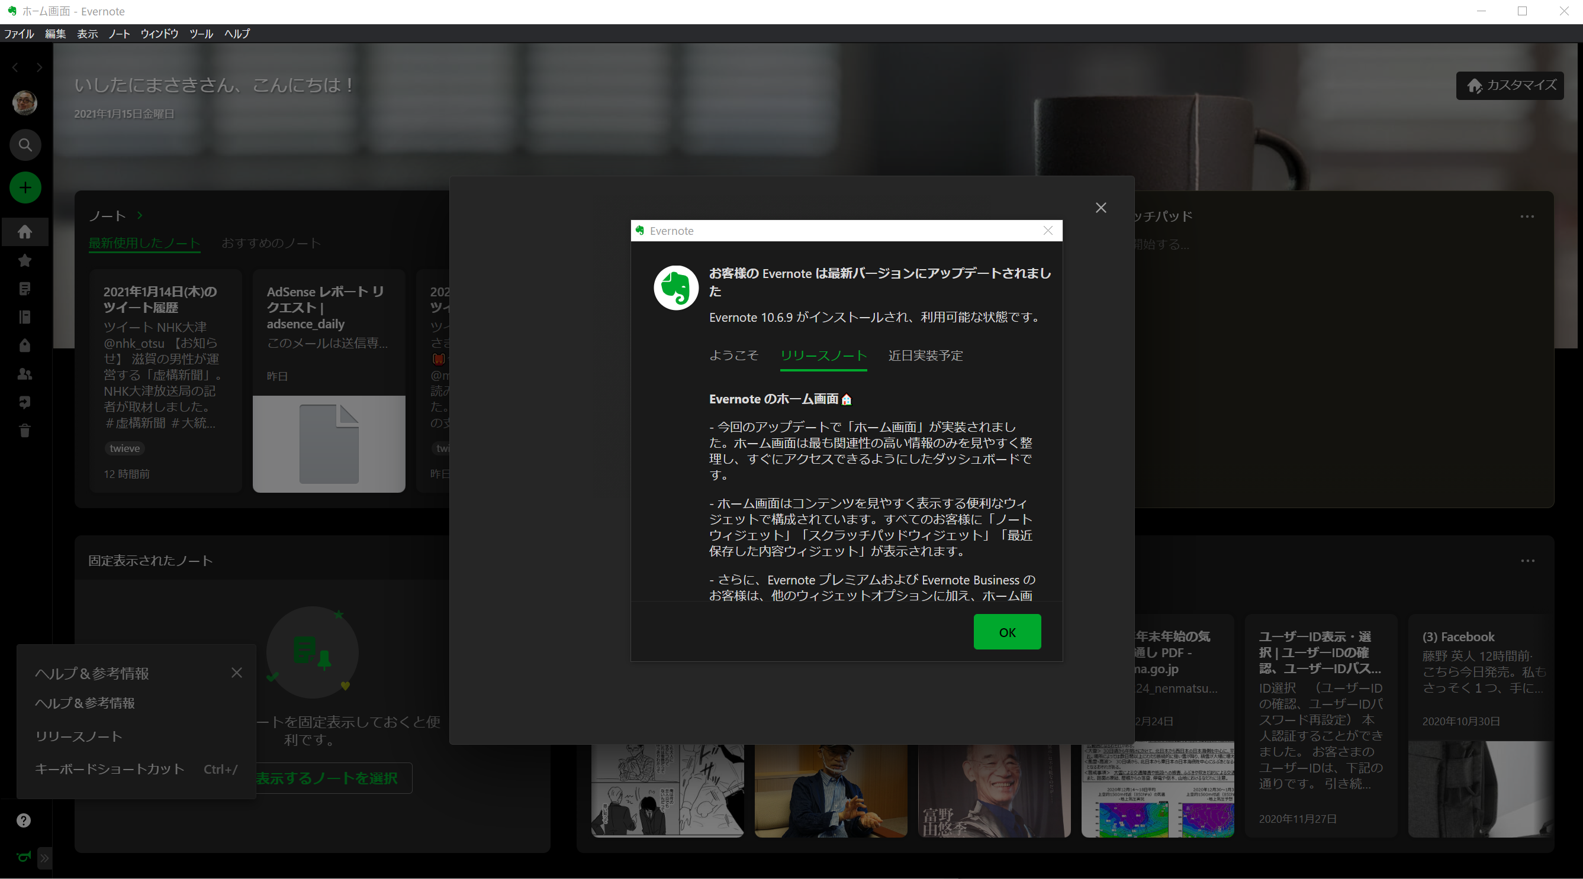
Task: Select the 最新使用したノート tab
Action: [x=144, y=243]
